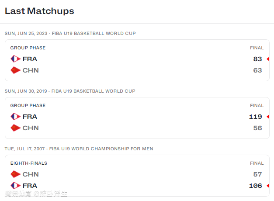Open CHN team link in 2007 game
This screenshot has height=201, width=274.
tap(31, 174)
